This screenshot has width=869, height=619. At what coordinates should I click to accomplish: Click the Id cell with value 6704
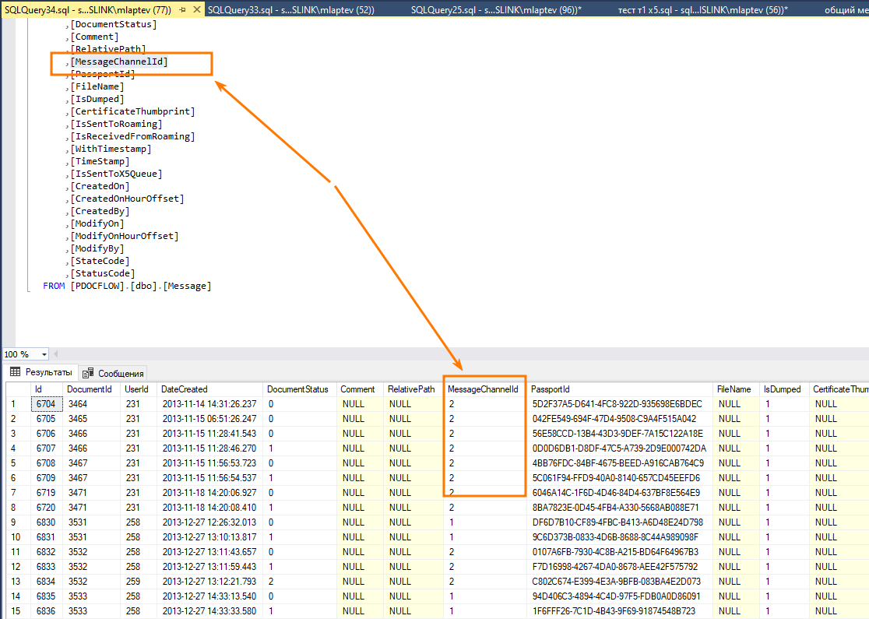click(47, 404)
